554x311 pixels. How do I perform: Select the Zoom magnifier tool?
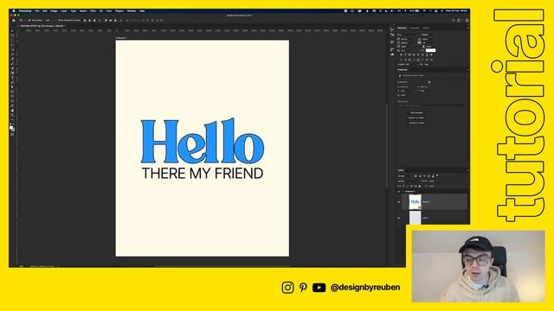pyautogui.click(x=12, y=115)
